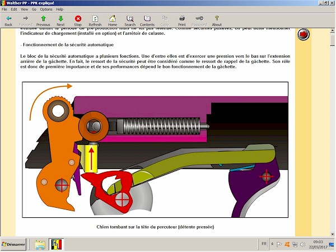
Task: Open the Options menu
Action: [x=46, y=9]
